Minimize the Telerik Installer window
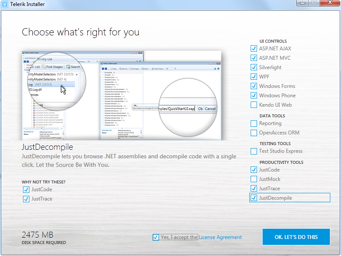The height and width of the screenshot is (256, 341). (x=303, y=3)
